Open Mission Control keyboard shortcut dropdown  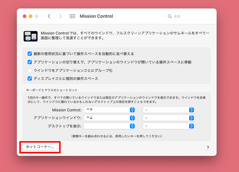(109, 110)
